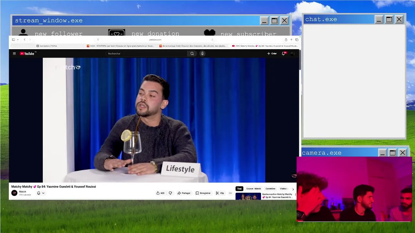Toggle Safari sidebar panel icon
The width and height of the screenshot is (415, 233).
pos(13,39)
